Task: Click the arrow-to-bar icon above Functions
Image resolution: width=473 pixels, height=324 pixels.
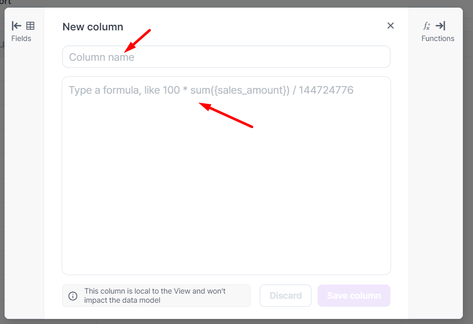Action: pos(441,26)
